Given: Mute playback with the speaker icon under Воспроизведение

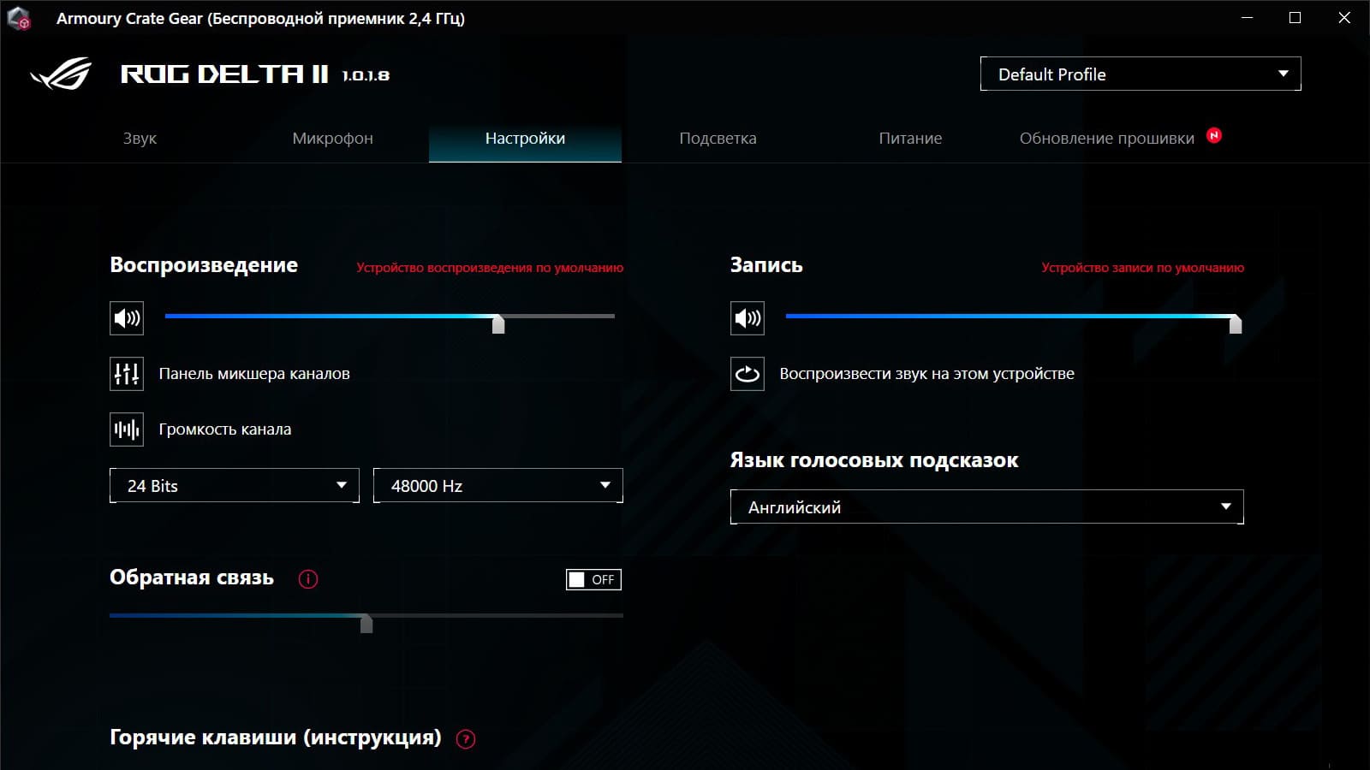Looking at the screenshot, I should point(127,318).
